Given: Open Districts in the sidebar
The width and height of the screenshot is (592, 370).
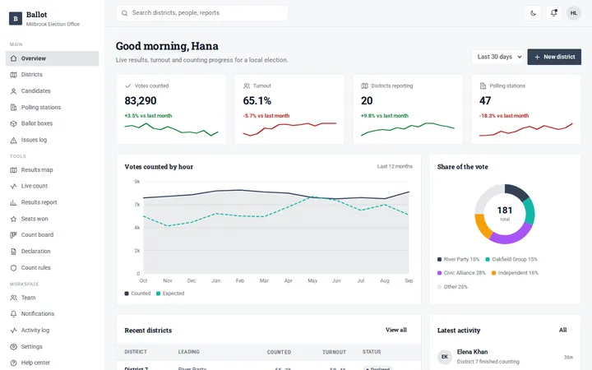Looking at the screenshot, I should click(52, 75).
